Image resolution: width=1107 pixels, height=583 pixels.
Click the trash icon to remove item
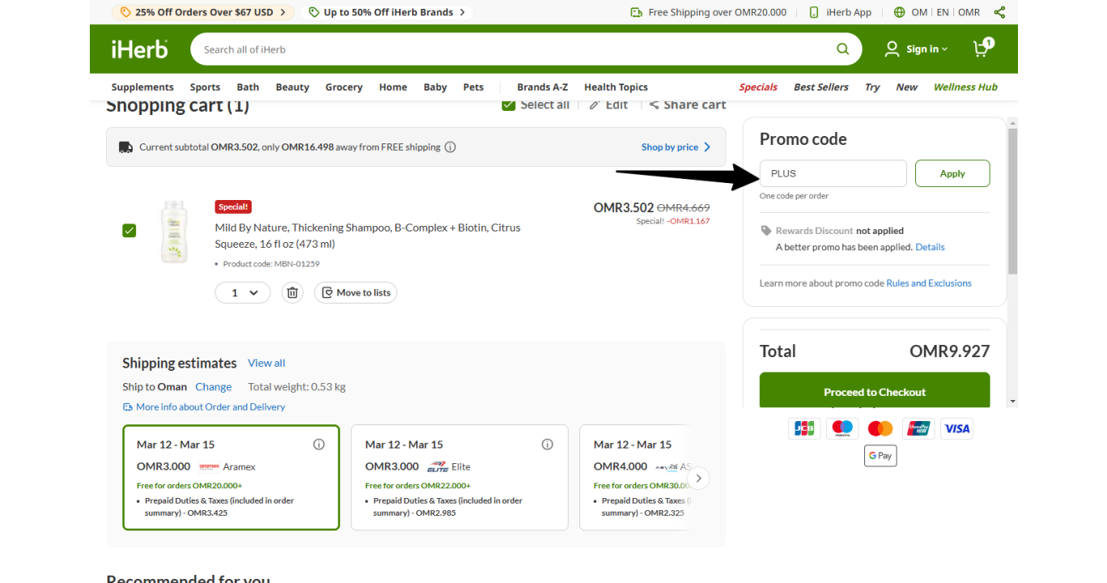[x=292, y=292]
